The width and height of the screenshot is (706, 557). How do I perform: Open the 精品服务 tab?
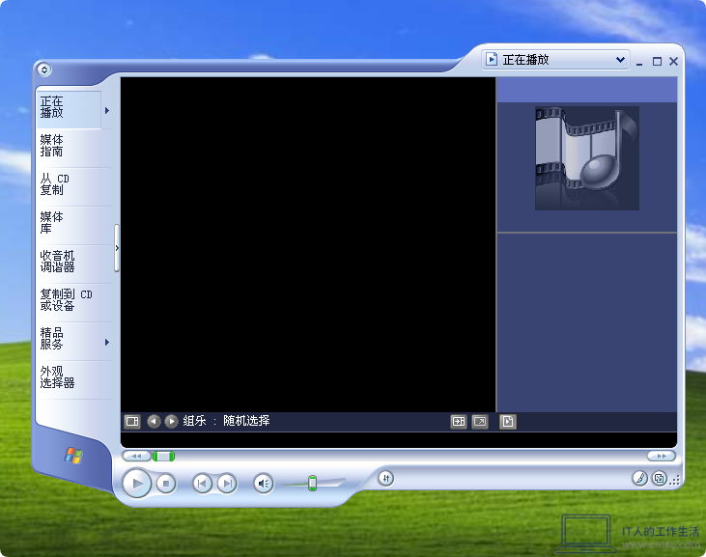pyautogui.click(x=69, y=339)
